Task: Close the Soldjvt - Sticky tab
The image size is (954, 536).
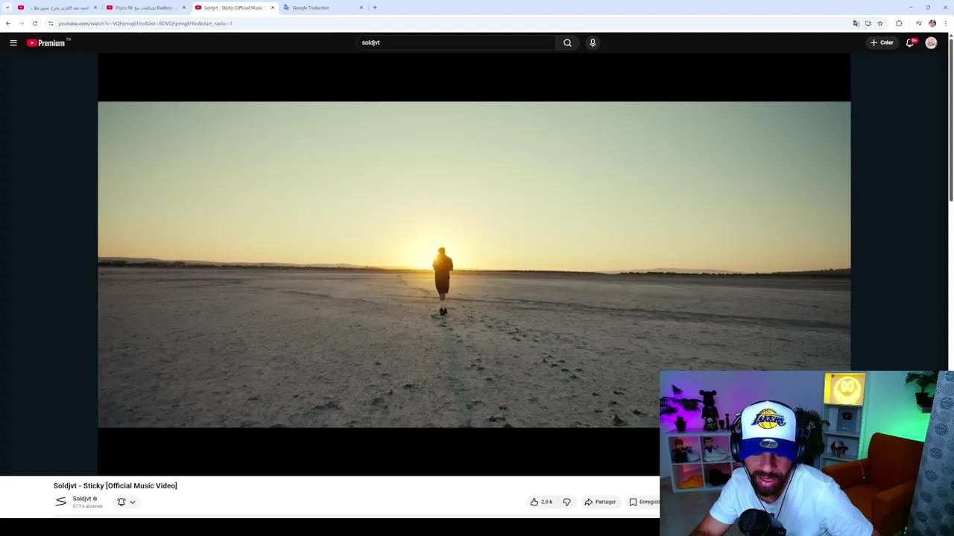Action: (x=273, y=7)
